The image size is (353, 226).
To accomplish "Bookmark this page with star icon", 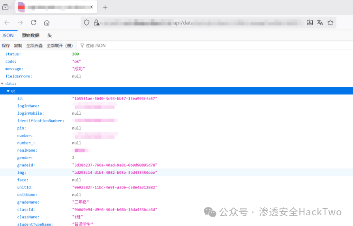I will click(330, 23).
